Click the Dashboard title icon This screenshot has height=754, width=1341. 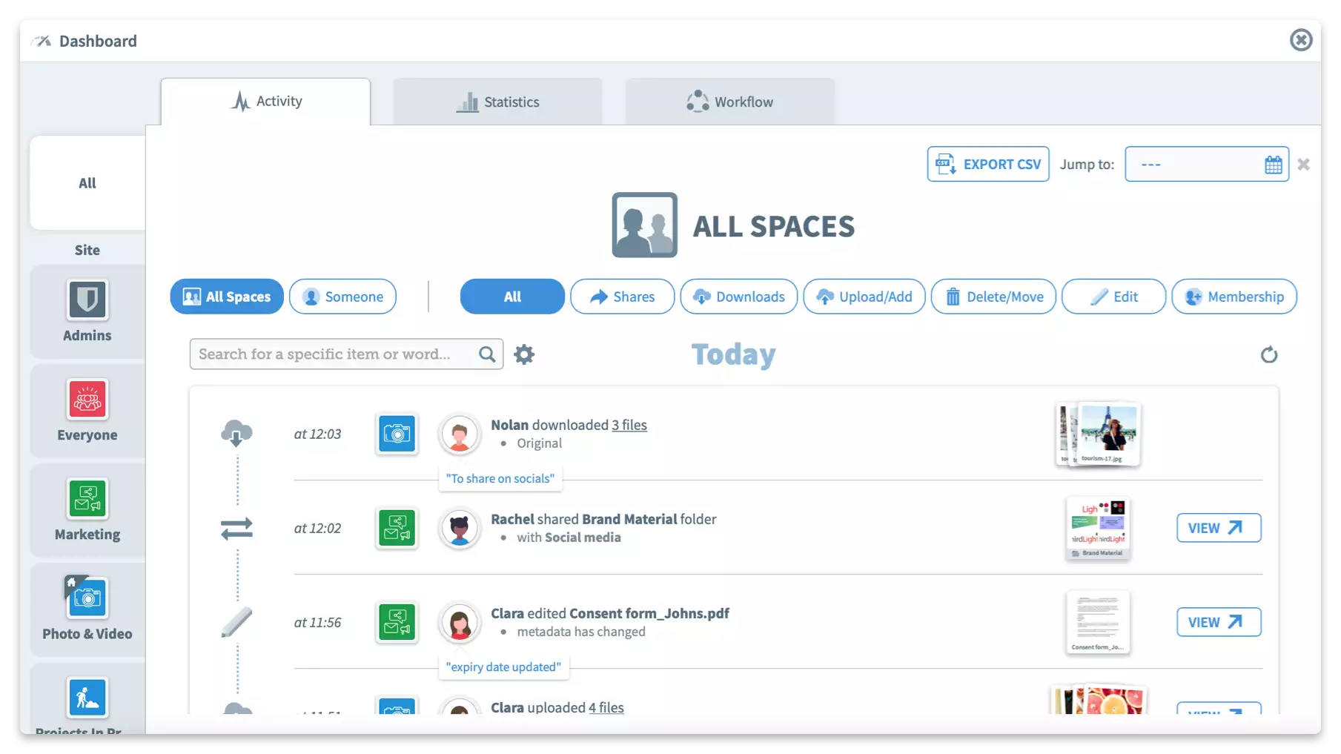point(42,41)
